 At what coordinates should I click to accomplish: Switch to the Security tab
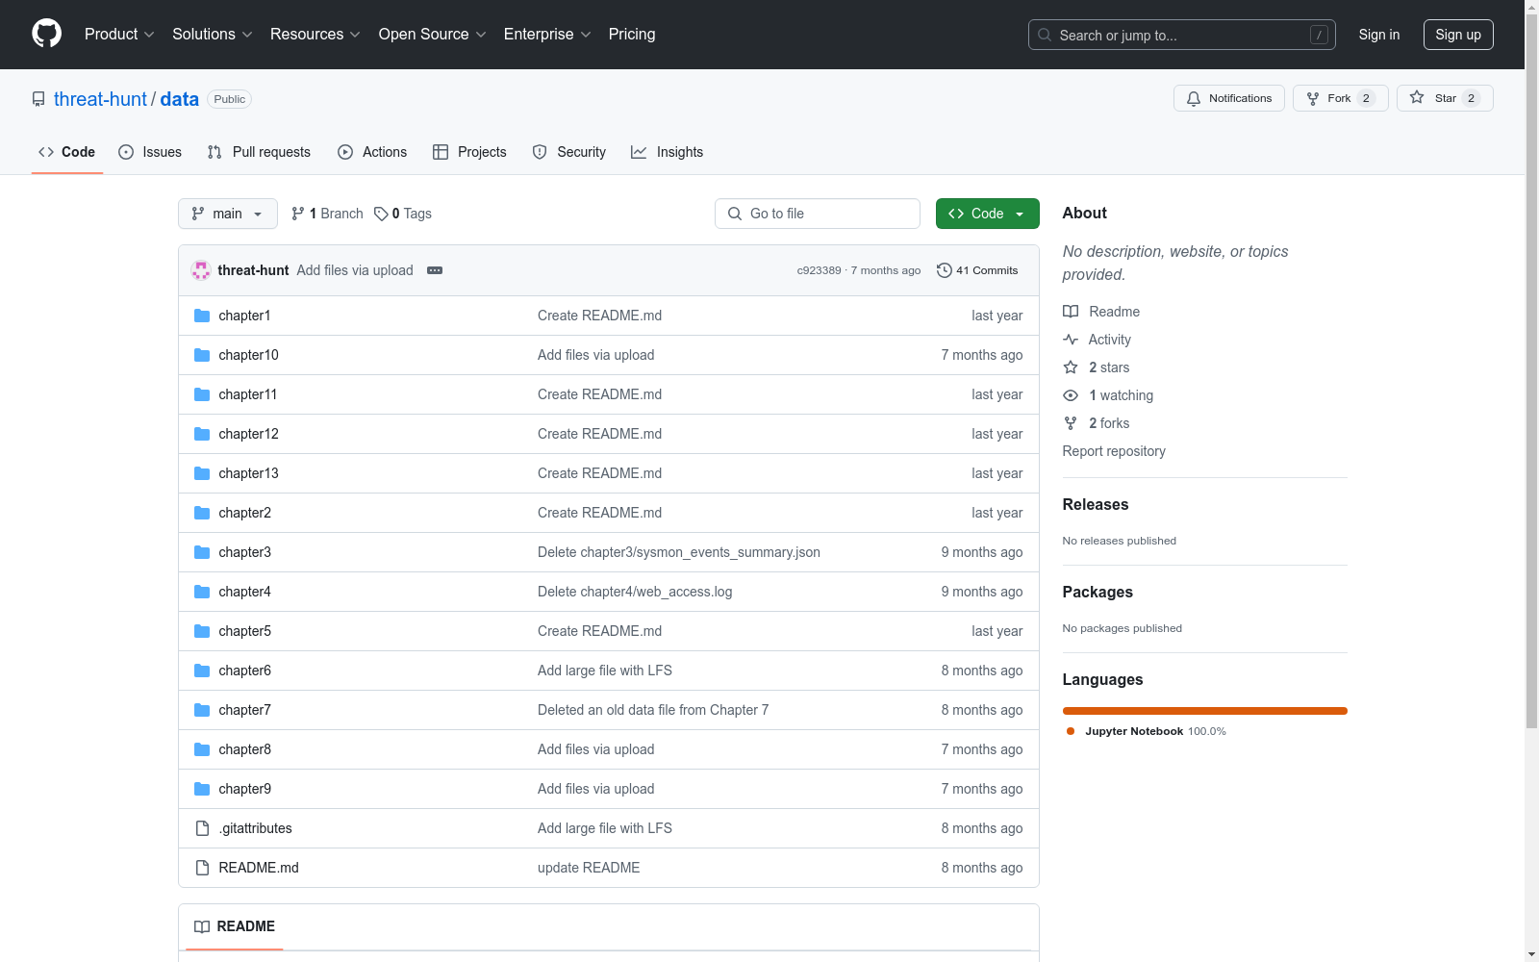(x=569, y=152)
